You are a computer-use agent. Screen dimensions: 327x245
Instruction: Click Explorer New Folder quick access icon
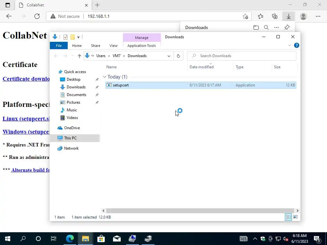pos(72,37)
